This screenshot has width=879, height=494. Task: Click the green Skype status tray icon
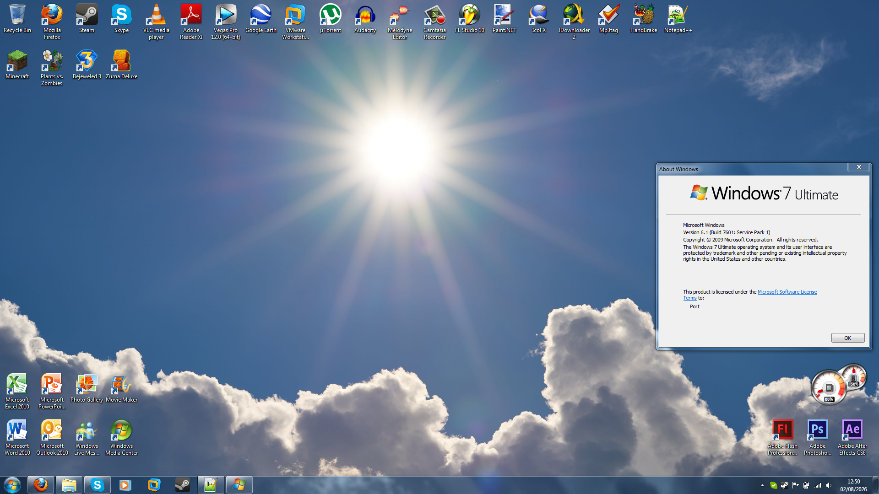point(773,485)
